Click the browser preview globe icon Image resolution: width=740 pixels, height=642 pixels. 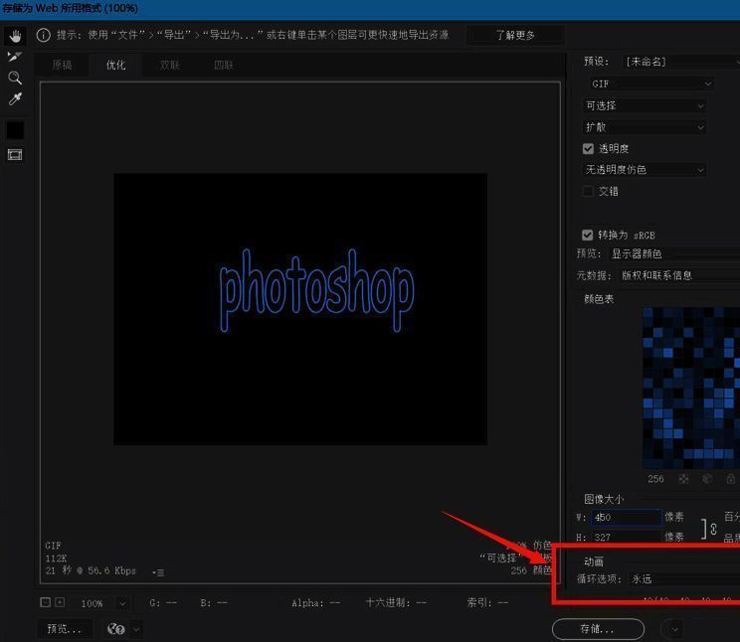pos(115,629)
